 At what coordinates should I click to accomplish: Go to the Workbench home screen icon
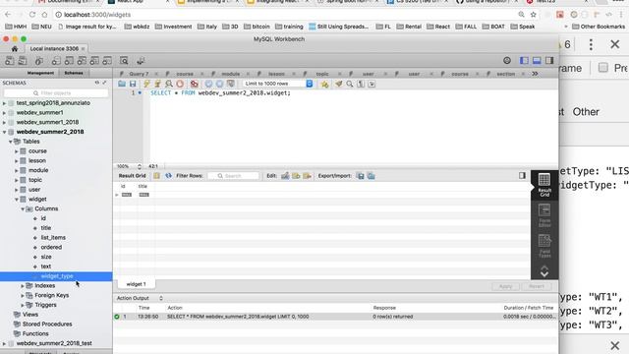[x=15, y=48]
